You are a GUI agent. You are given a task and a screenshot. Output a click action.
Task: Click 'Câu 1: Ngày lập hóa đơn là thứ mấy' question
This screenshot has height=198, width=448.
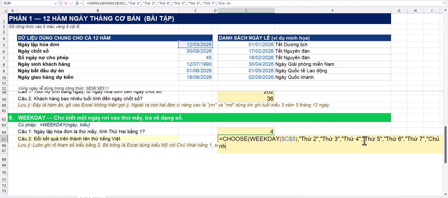tap(81, 132)
